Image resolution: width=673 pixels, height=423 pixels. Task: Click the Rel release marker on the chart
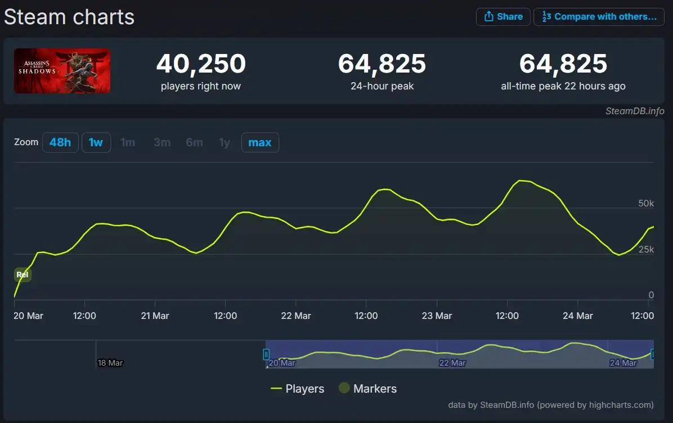click(23, 274)
